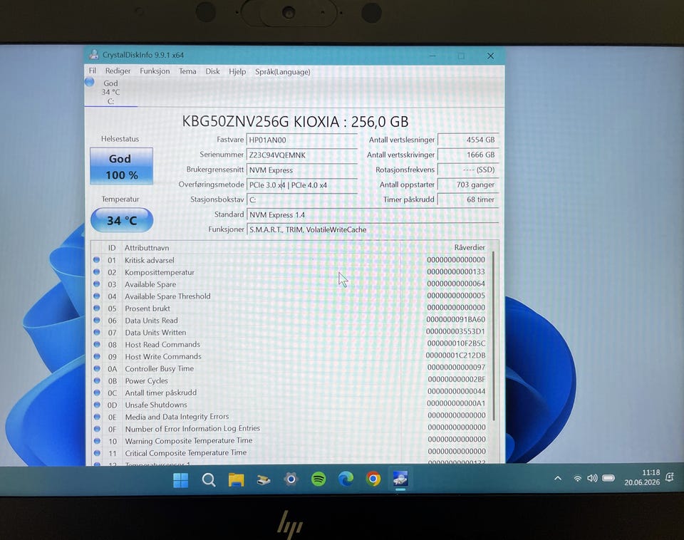Click the blue status dot for Unsafe Shutdowns
684x540 pixels.
coord(97,405)
